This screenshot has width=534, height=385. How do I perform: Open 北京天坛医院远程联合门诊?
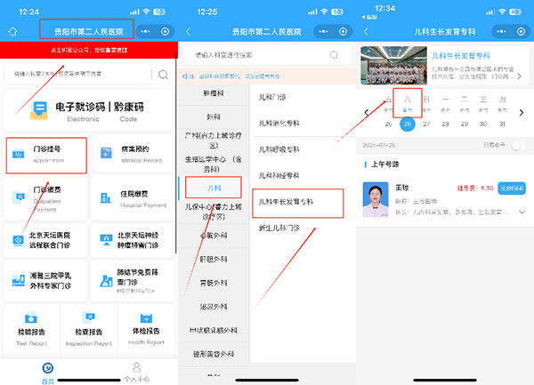point(45,240)
